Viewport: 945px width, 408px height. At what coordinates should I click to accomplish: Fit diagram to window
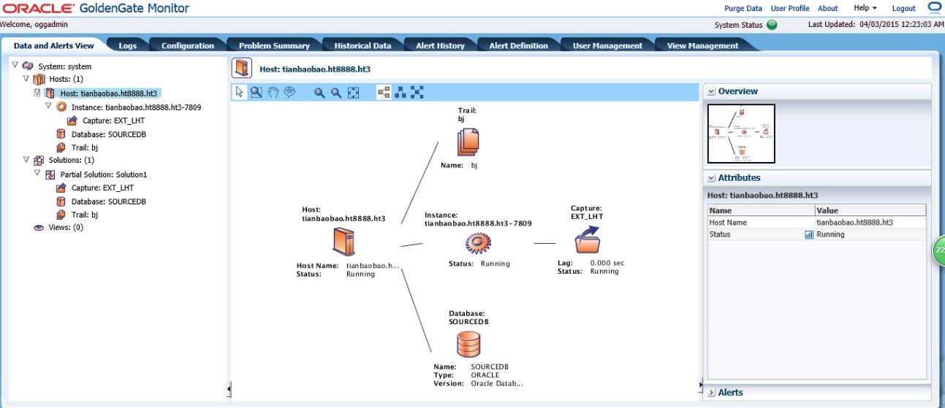pos(354,93)
